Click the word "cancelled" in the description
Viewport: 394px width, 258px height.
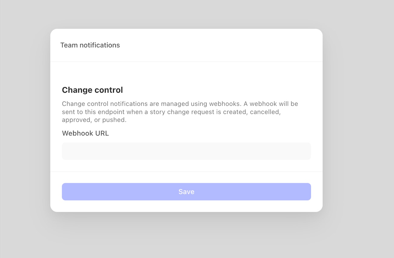[265, 112]
